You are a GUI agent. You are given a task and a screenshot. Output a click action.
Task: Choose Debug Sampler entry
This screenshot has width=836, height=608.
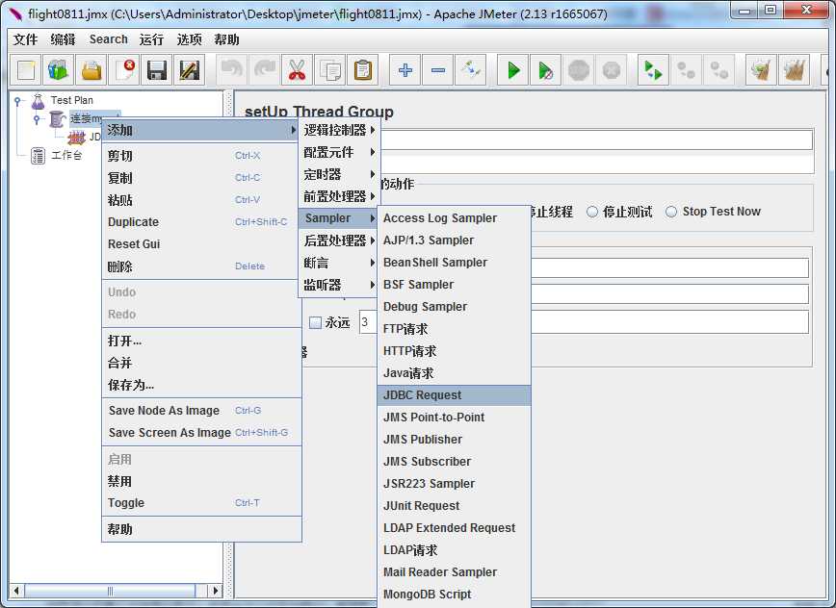tap(455, 307)
